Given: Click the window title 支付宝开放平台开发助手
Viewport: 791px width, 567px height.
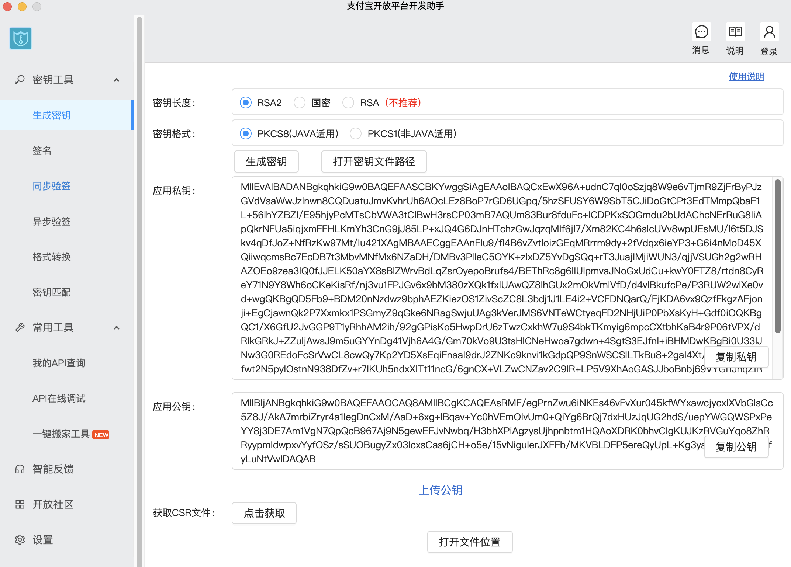Looking at the screenshot, I should pos(395,6).
